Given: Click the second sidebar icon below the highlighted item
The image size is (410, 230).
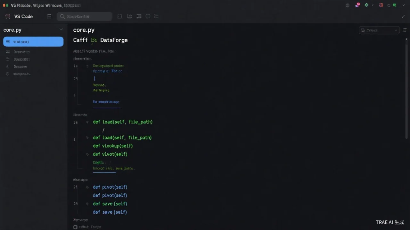Looking at the screenshot, I should 7,59.
